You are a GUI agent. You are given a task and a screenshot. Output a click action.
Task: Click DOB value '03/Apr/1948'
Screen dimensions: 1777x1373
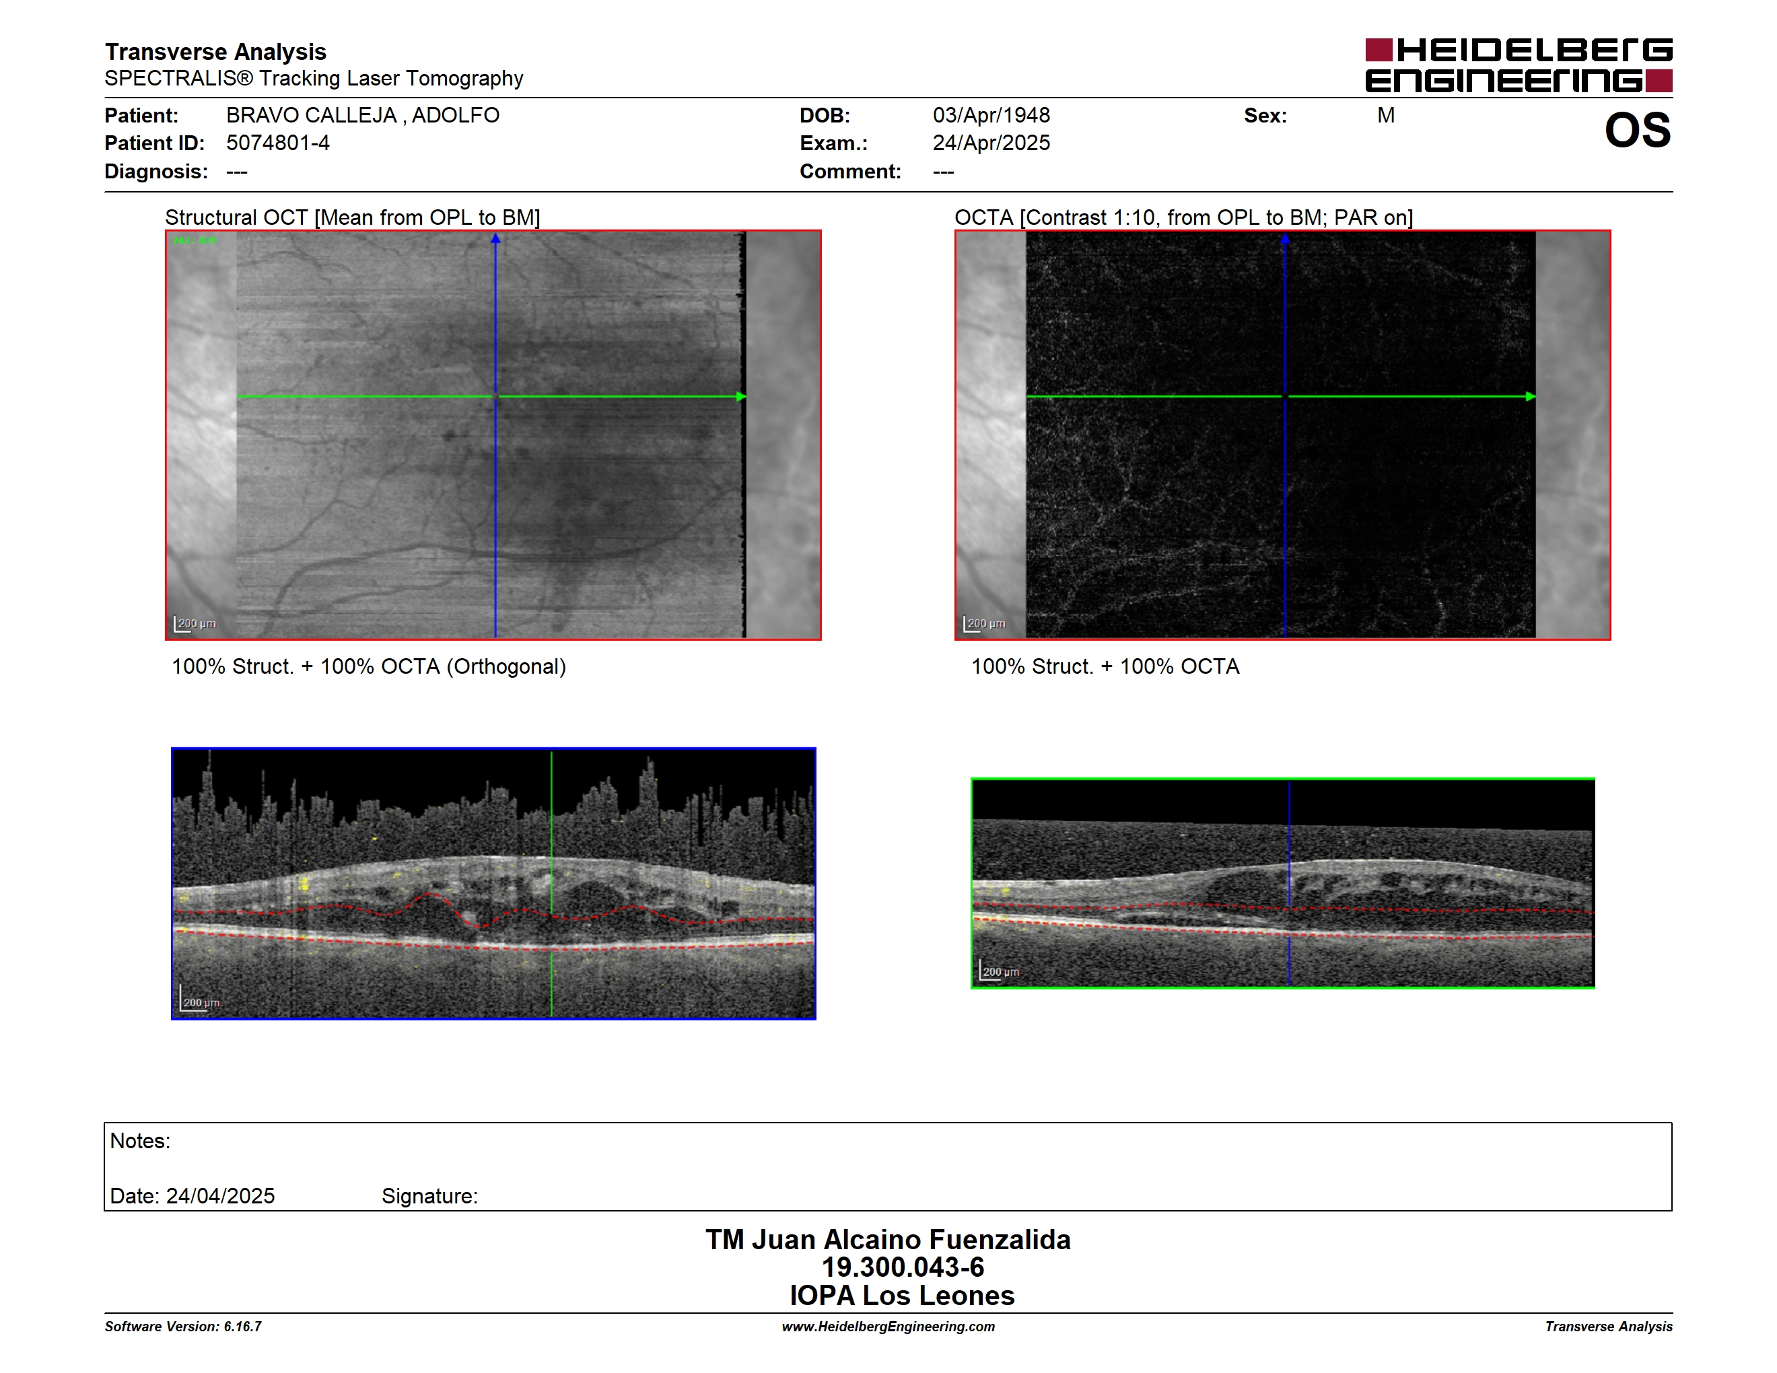pyautogui.click(x=991, y=116)
